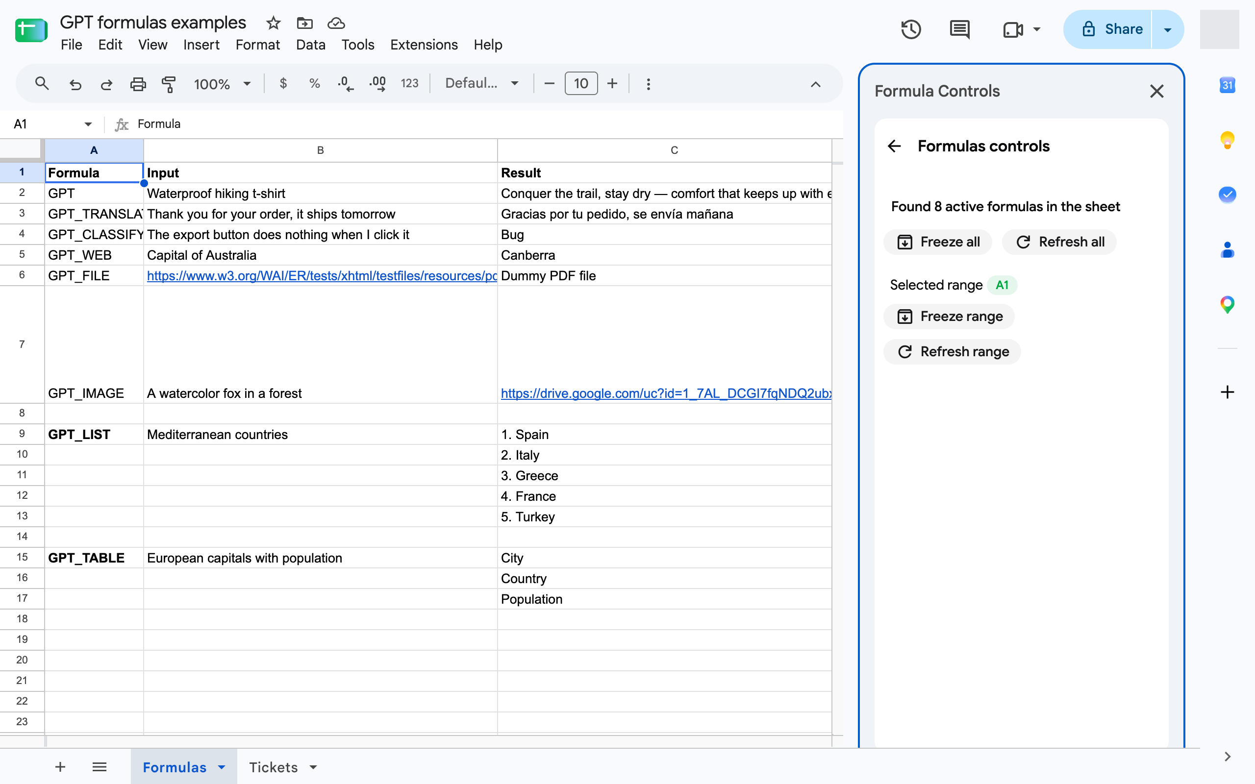Open Google Calendar side panel icon
The height and width of the screenshot is (784, 1255).
tap(1227, 85)
